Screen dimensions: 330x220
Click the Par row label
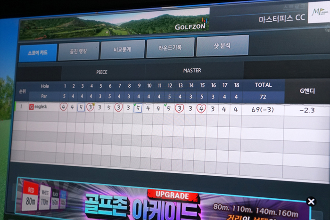[x=44, y=96]
